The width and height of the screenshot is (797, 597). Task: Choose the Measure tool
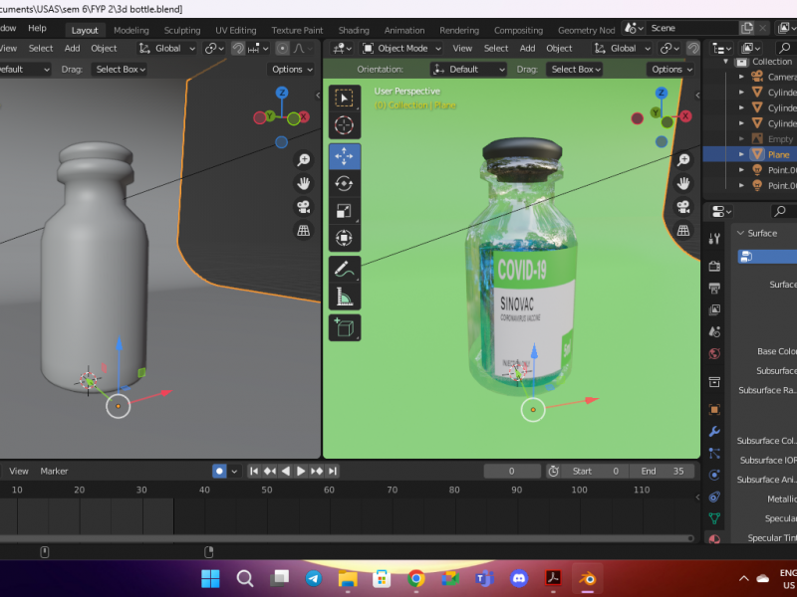pyautogui.click(x=344, y=296)
